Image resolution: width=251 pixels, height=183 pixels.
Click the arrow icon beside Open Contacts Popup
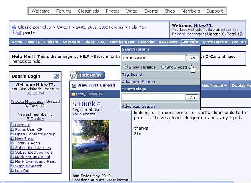12,134
